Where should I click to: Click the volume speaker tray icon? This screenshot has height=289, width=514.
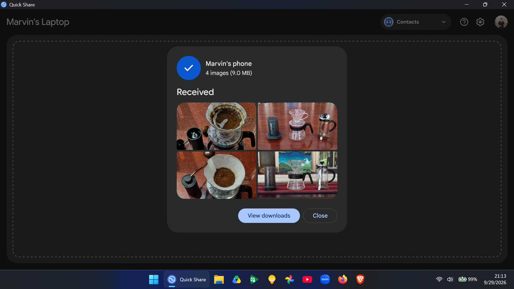450,279
